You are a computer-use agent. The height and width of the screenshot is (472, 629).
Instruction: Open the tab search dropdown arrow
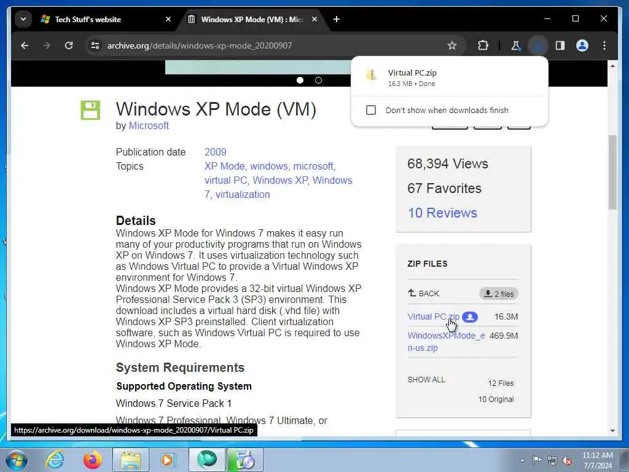(23, 19)
